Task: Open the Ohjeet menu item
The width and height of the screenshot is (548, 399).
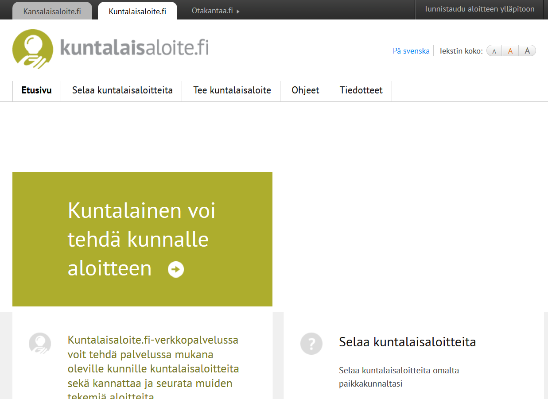Action: [x=305, y=91]
